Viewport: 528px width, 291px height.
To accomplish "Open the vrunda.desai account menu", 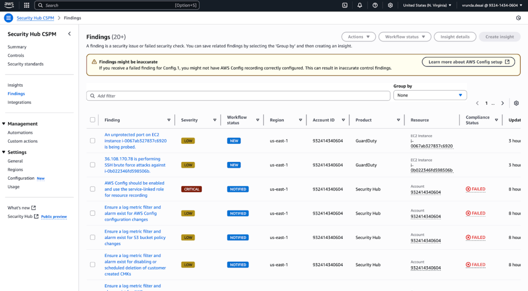I will click(x=492, y=5).
